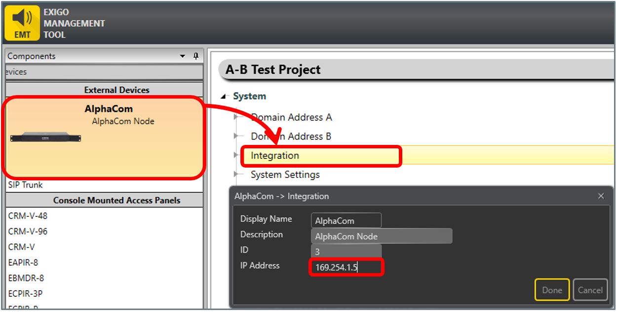Expand the System Settings node
Screen dimensions: 617x312
(x=236, y=174)
